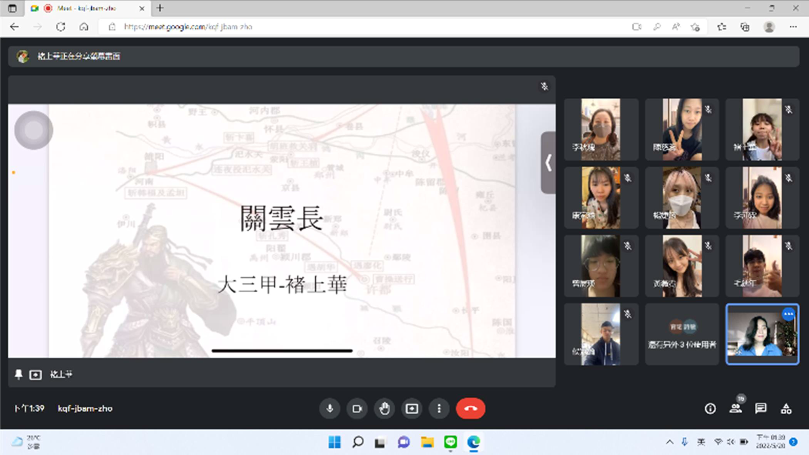This screenshot has height=455, width=809.
Task: Go to browser home page icon
Action: [x=84, y=27]
